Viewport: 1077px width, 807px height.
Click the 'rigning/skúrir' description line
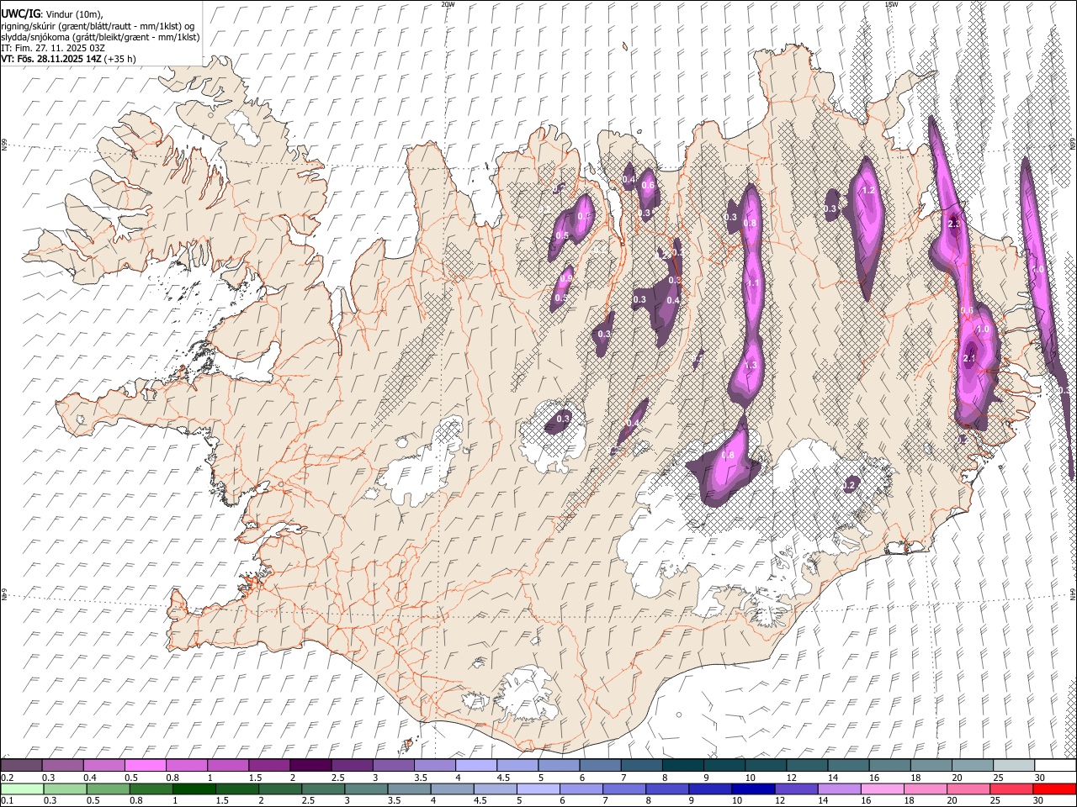click(x=98, y=26)
